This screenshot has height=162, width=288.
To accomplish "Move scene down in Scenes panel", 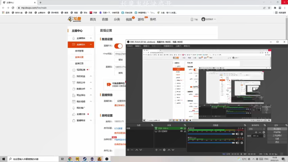I will coord(141,150).
